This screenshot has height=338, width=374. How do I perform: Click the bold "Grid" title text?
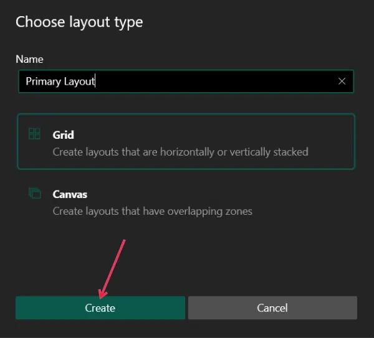[64, 134]
